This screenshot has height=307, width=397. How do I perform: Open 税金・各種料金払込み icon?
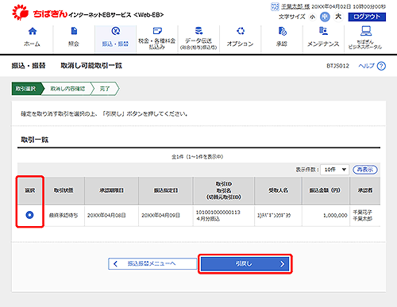157,31
